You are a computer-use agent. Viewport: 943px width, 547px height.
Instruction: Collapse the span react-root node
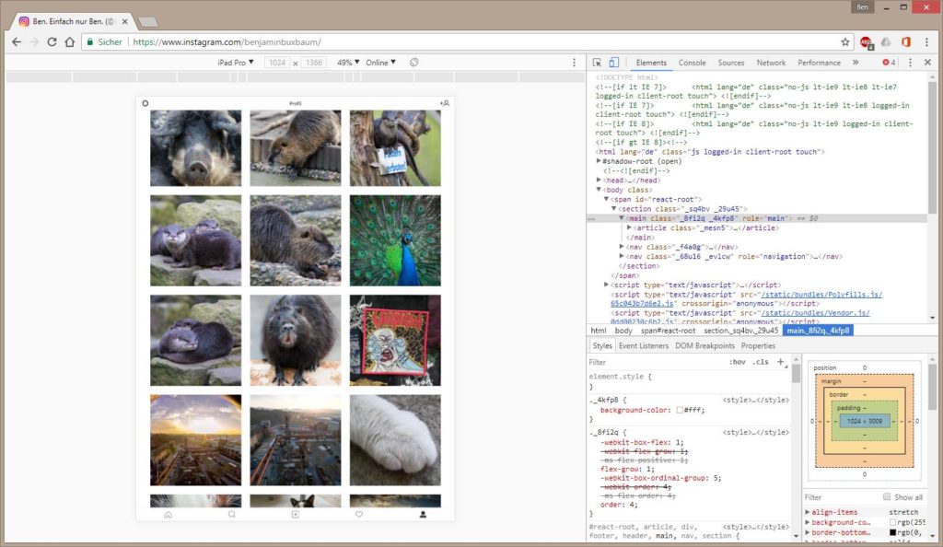point(606,199)
